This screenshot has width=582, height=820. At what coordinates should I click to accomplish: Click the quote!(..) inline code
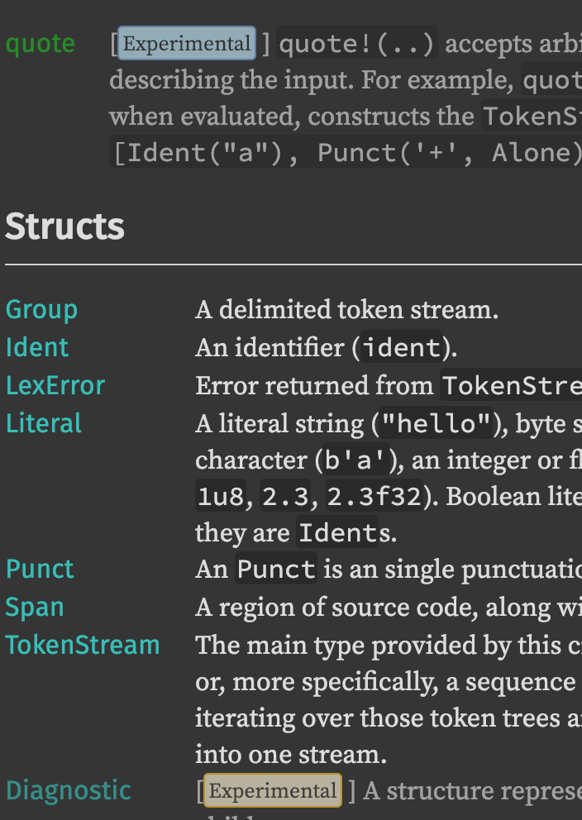tap(357, 44)
